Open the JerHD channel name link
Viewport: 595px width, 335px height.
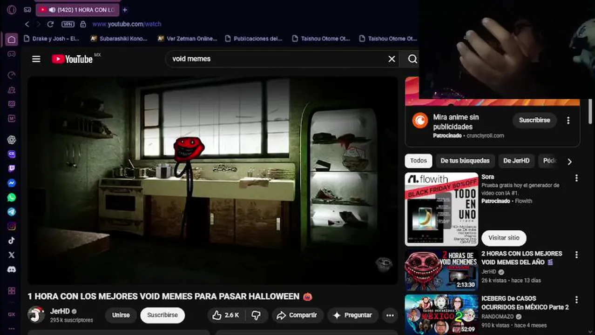tap(60, 311)
